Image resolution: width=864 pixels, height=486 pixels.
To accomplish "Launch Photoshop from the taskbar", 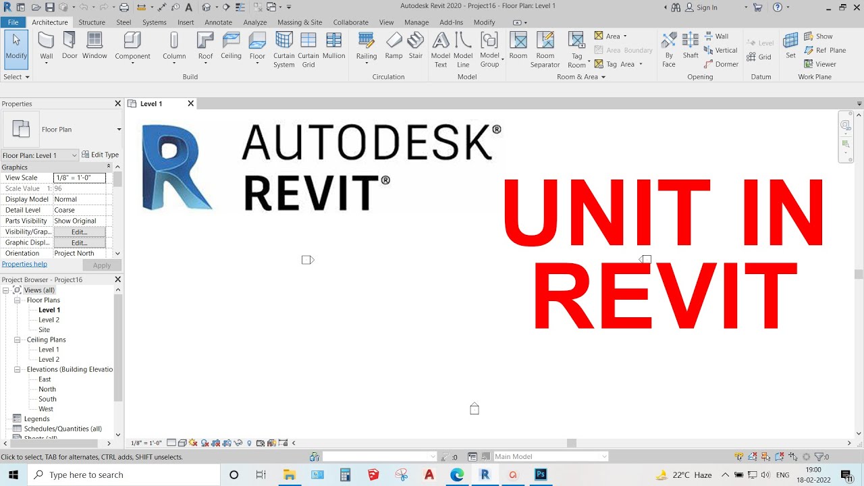I will click(541, 475).
